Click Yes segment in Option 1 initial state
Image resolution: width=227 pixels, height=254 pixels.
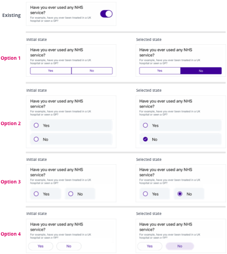point(51,71)
